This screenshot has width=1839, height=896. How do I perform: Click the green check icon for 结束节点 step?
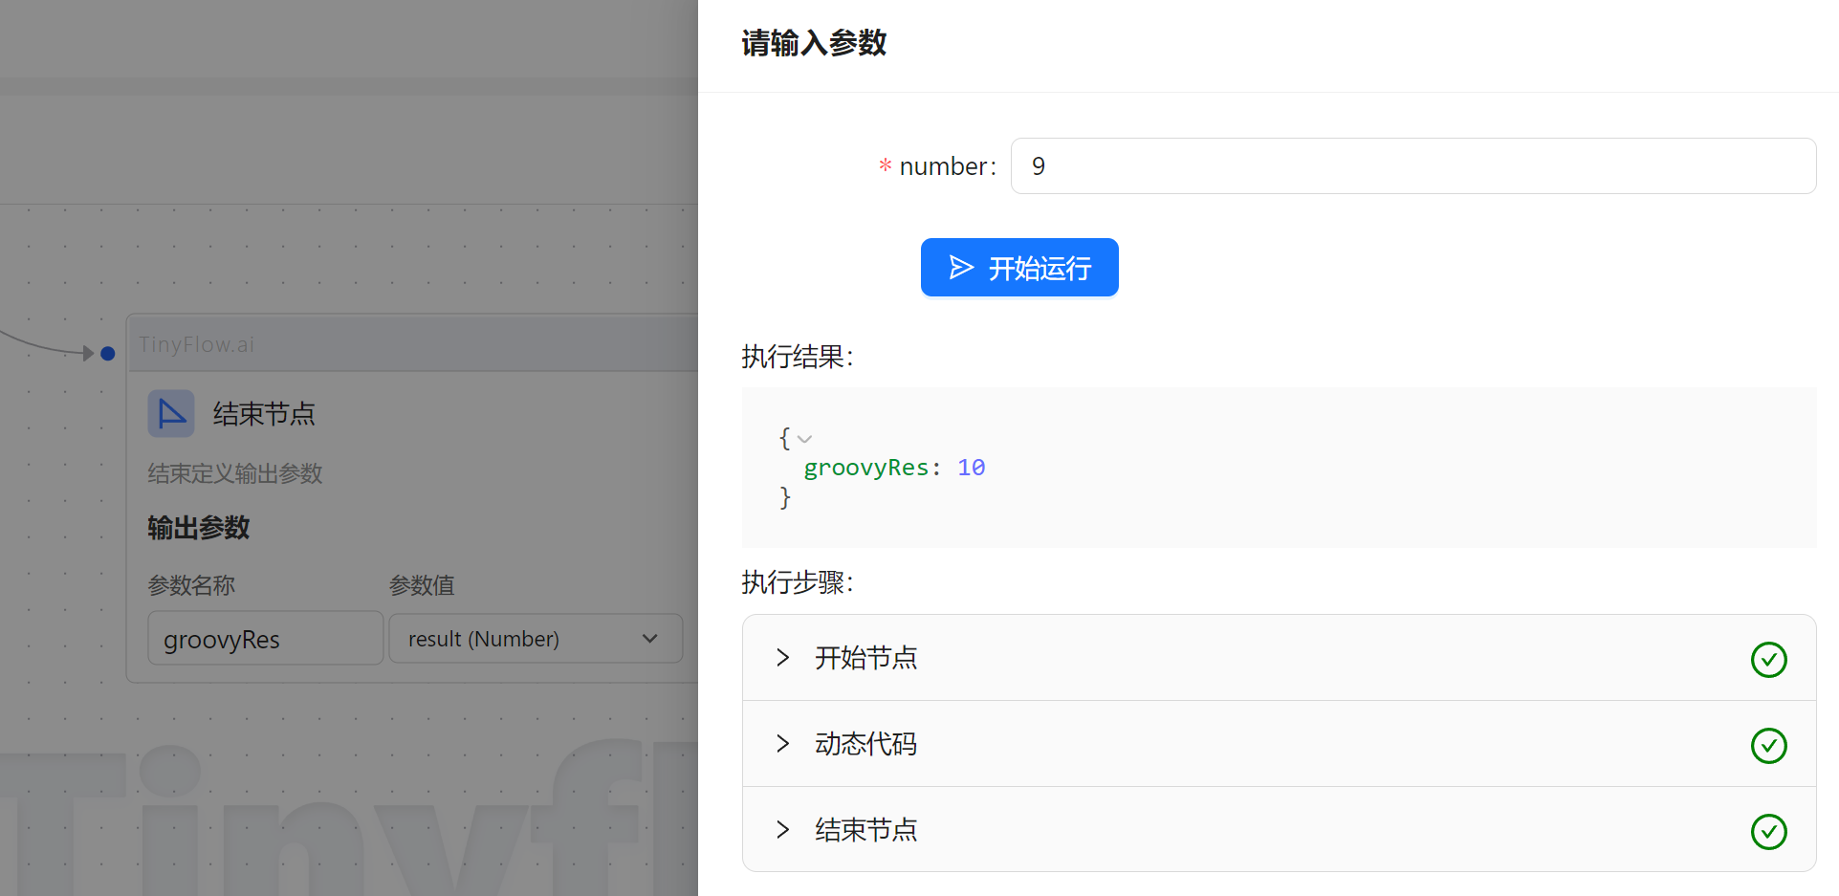click(x=1768, y=831)
